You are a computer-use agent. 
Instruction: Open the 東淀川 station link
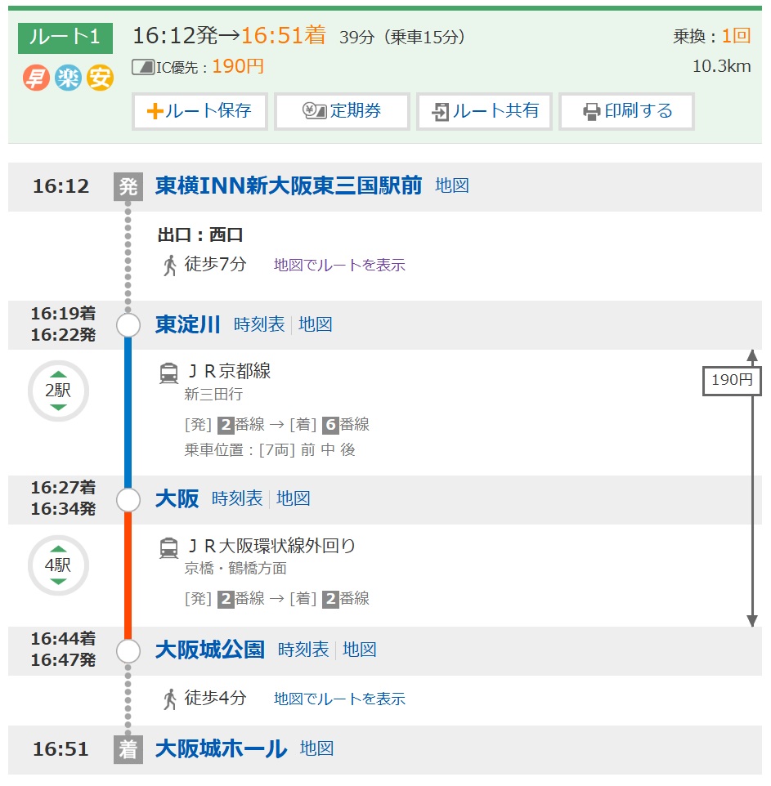[x=187, y=324]
